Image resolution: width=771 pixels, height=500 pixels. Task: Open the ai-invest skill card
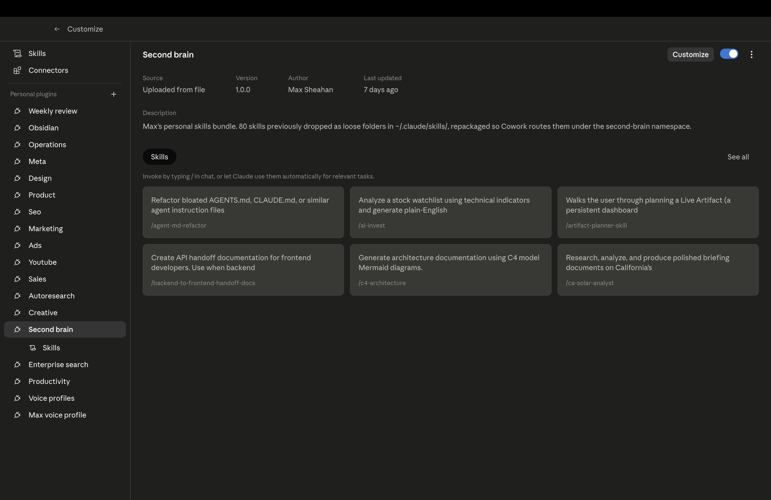click(451, 212)
